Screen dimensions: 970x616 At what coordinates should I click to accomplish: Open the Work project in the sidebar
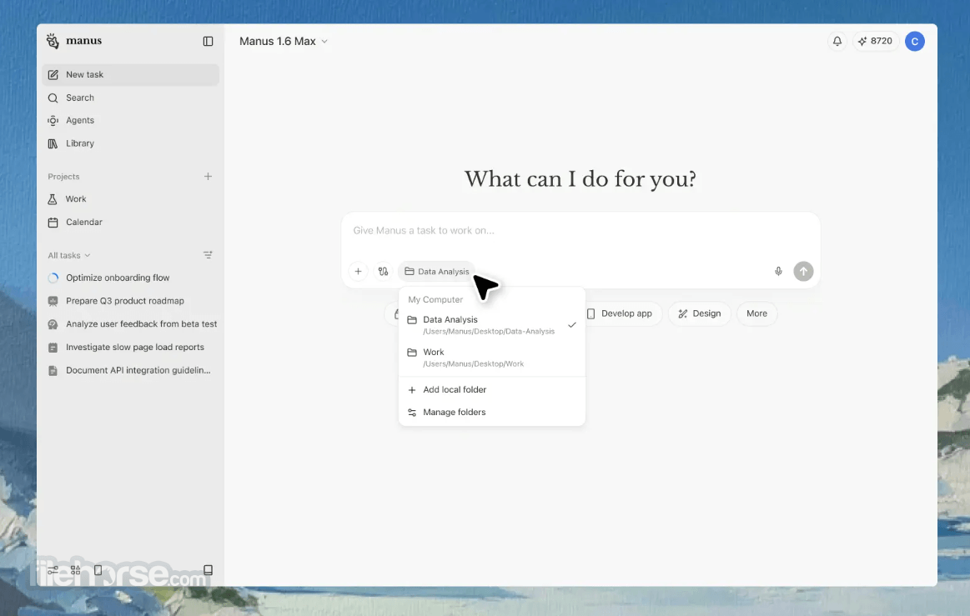point(131,199)
